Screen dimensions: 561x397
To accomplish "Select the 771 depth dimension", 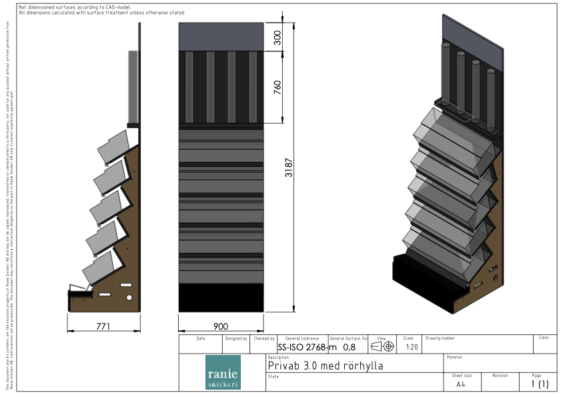I will (x=103, y=326).
